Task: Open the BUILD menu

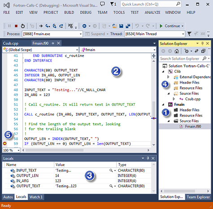Action: pos(69,13)
